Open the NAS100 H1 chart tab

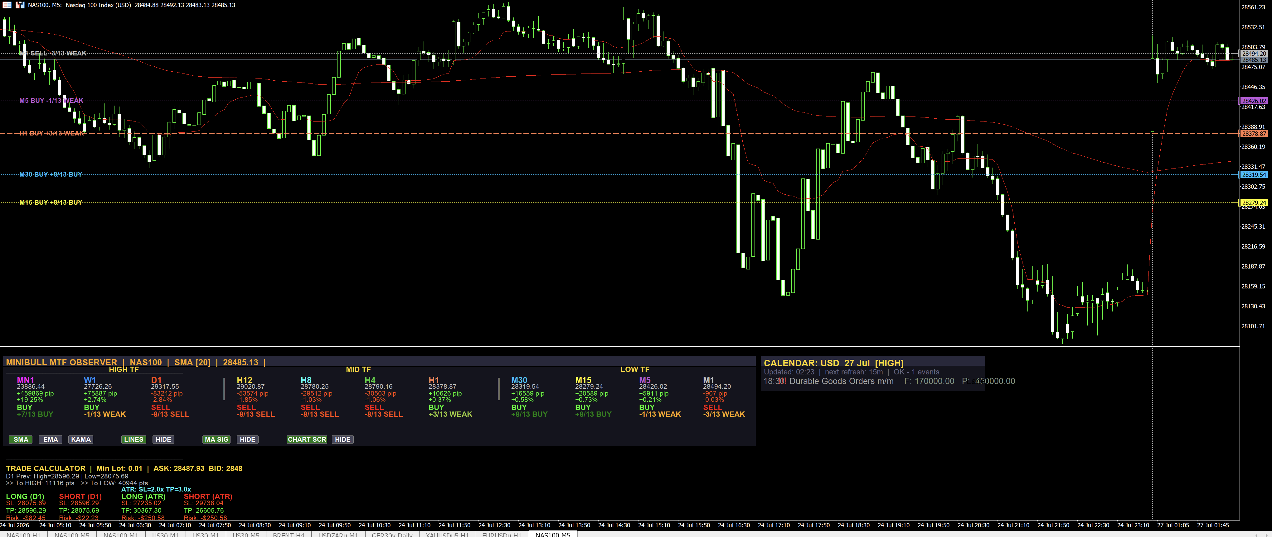23,534
